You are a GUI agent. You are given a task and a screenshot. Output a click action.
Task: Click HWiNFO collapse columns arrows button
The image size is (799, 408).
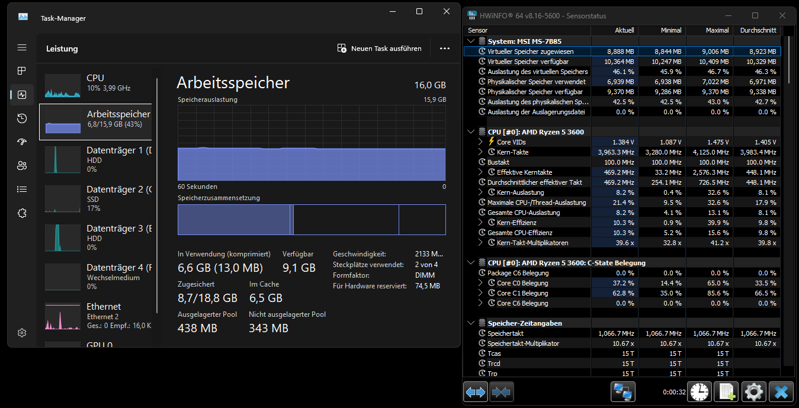click(x=502, y=392)
